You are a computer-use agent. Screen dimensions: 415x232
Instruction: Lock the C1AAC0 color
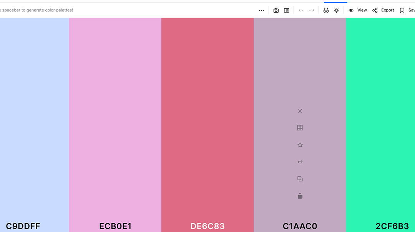[x=300, y=196]
